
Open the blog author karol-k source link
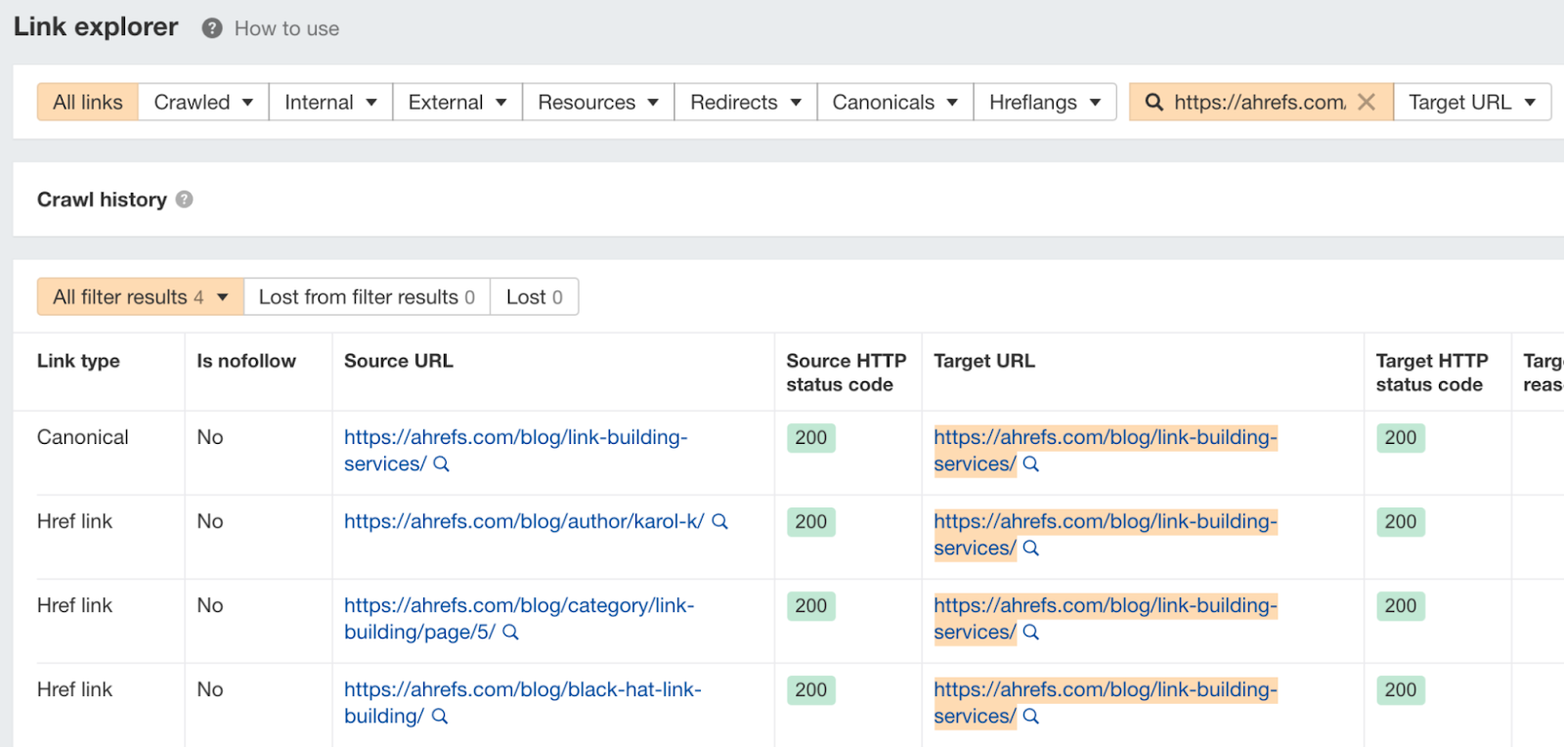click(523, 522)
